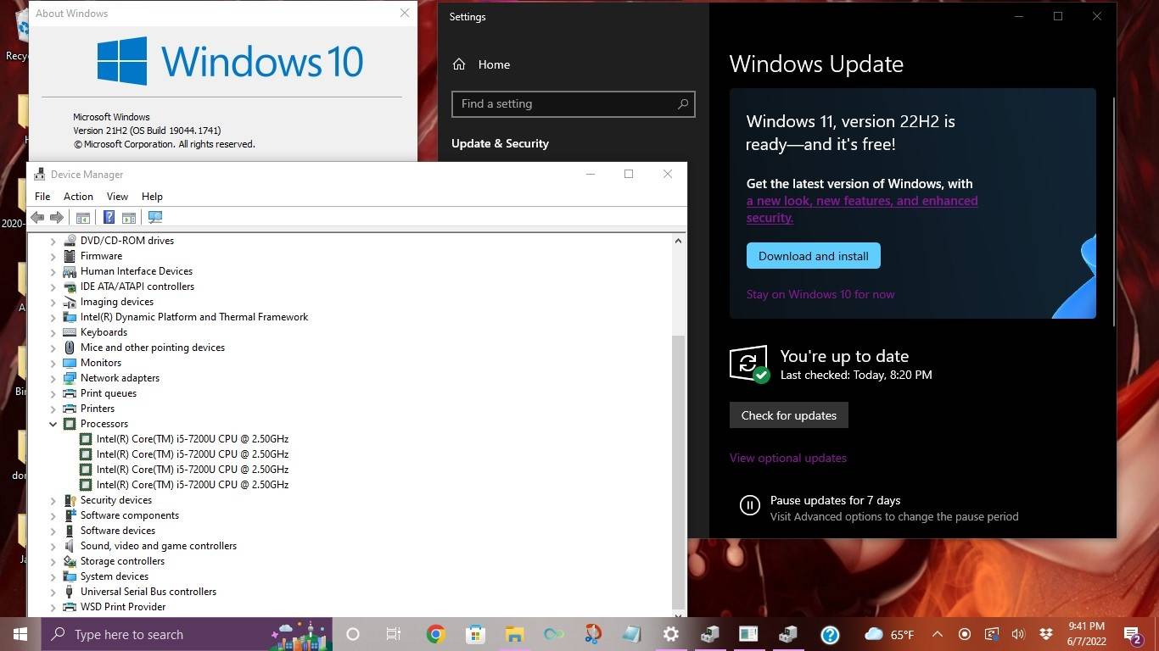Click the Show/Hide console tree icon
1159x651 pixels.
tap(82, 217)
